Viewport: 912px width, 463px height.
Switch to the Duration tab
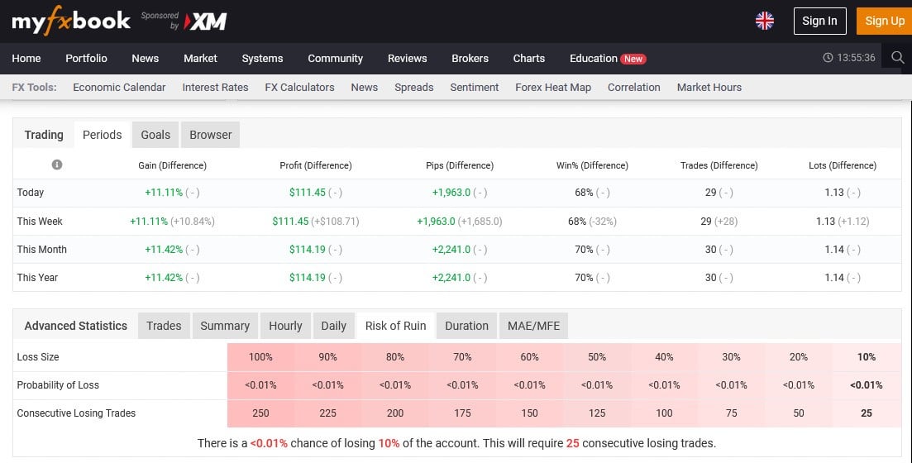(466, 326)
